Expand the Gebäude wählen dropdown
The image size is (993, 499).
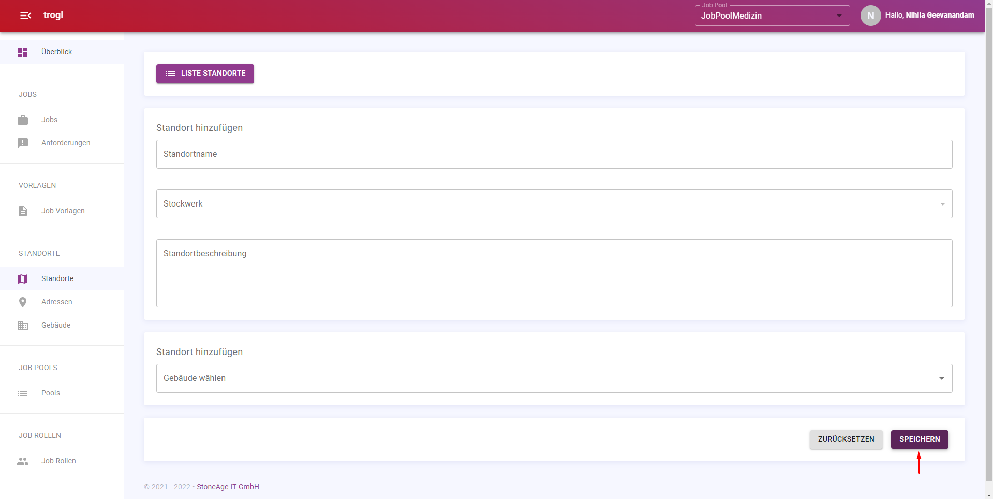pos(554,378)
